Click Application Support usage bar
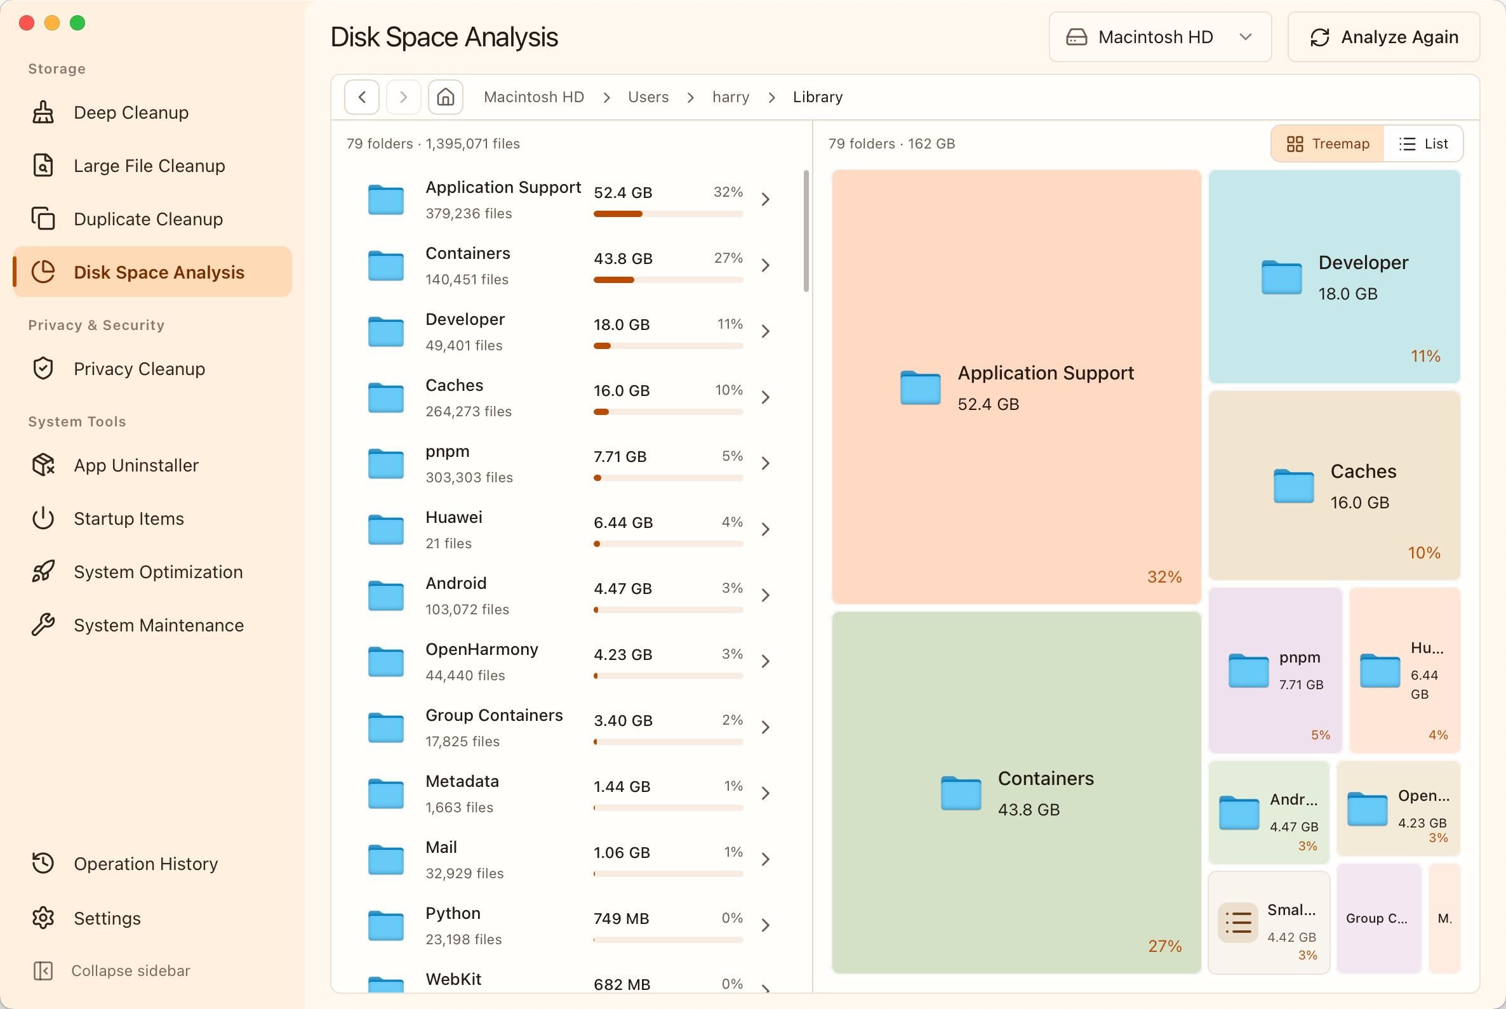Viewport: 1506px width, 1009px height. tap(669, 214)
